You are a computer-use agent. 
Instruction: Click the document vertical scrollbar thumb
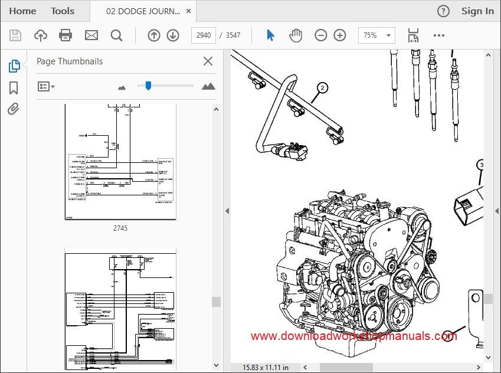point(488,299)
